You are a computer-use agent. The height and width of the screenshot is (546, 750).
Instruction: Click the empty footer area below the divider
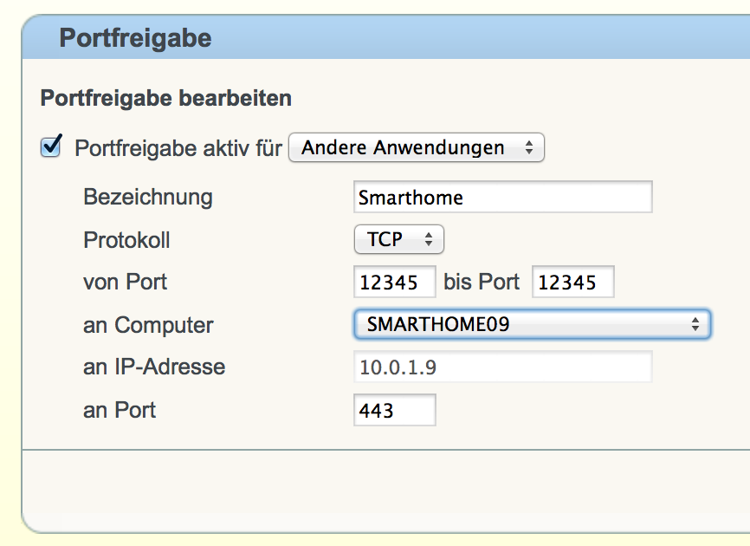click(x=386, y=491)
